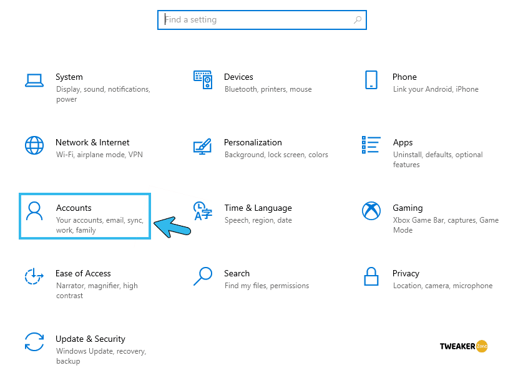Screen dimensions: 513x373
Task: Open the Apps list icon
Action: point(371,145)
